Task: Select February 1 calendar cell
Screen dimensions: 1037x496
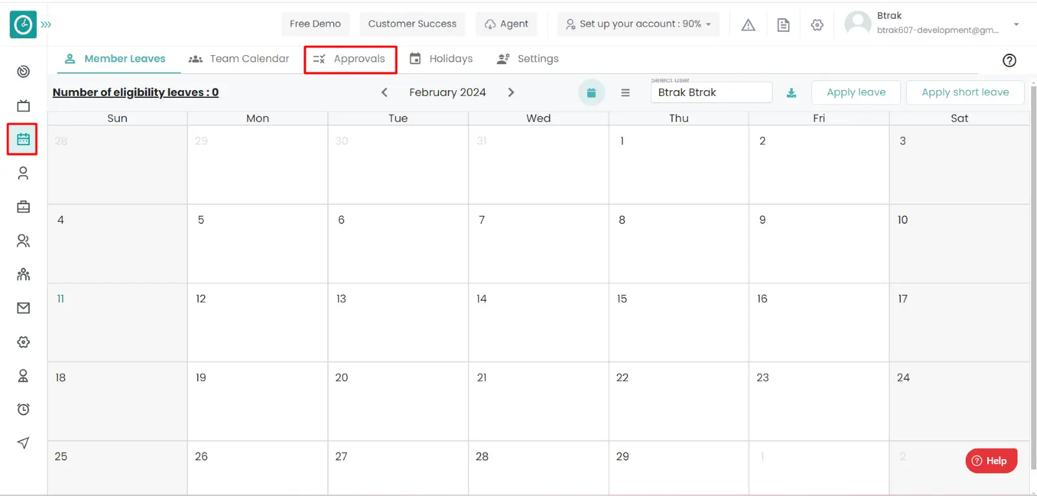Action: pos(679,165)
